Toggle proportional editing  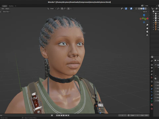click(x=69, y=9)
